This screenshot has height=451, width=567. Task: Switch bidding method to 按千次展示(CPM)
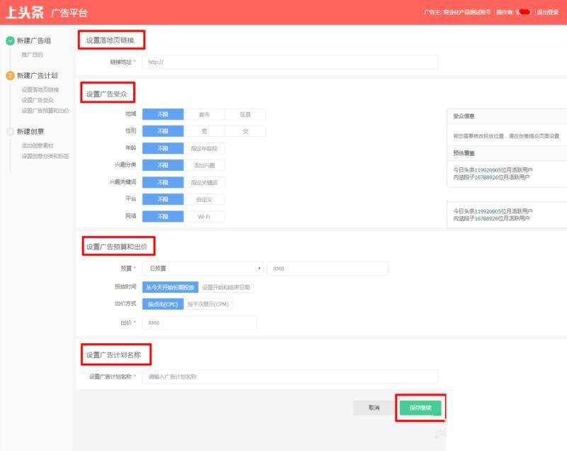(208, 304)
